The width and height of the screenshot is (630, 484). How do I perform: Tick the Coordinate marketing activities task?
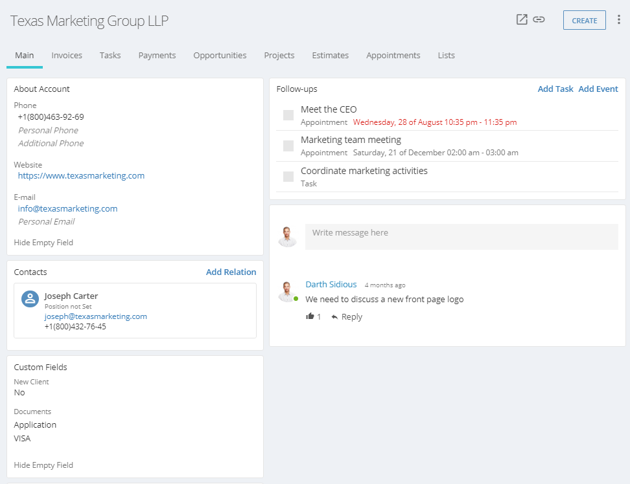(x=288, y=177)
